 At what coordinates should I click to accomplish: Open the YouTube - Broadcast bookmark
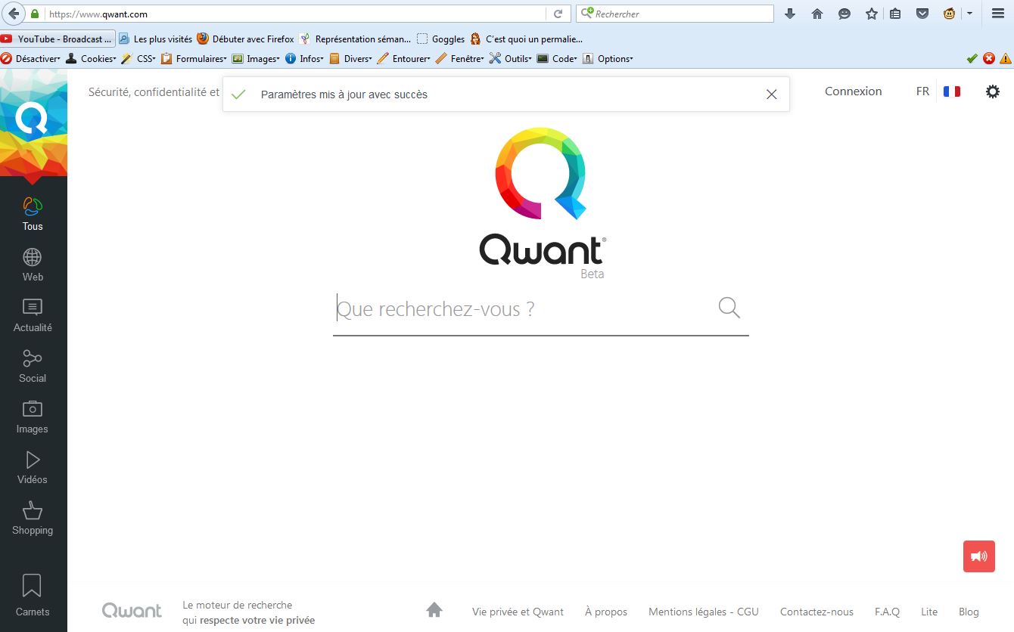[x=57, y=39]
